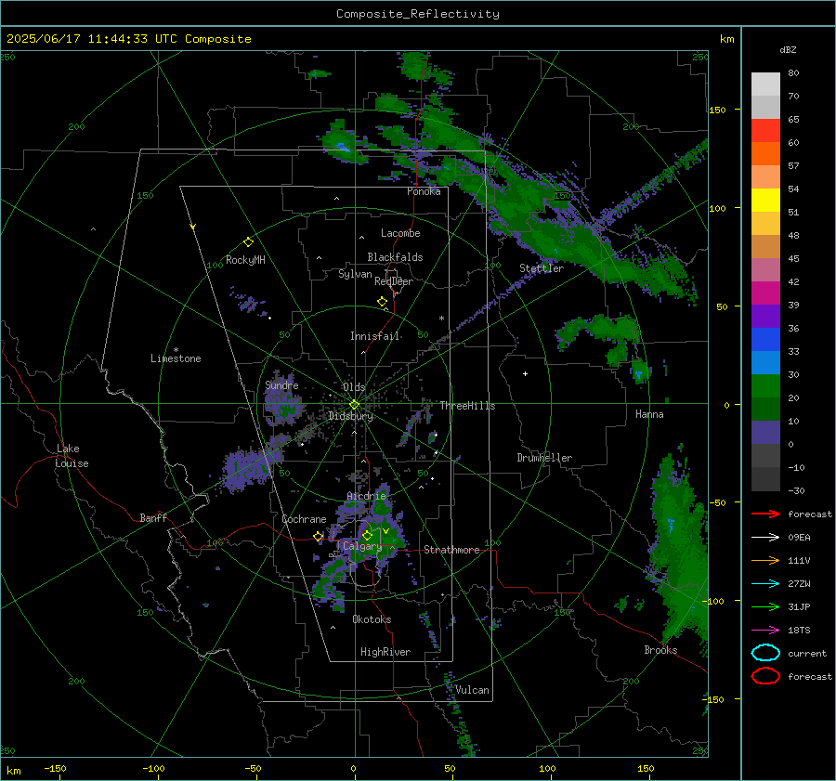This screenshot has height=781, width=836.
Task: Click the magenta 18TS arrow legend icon
Action: [x=765, y=631]
